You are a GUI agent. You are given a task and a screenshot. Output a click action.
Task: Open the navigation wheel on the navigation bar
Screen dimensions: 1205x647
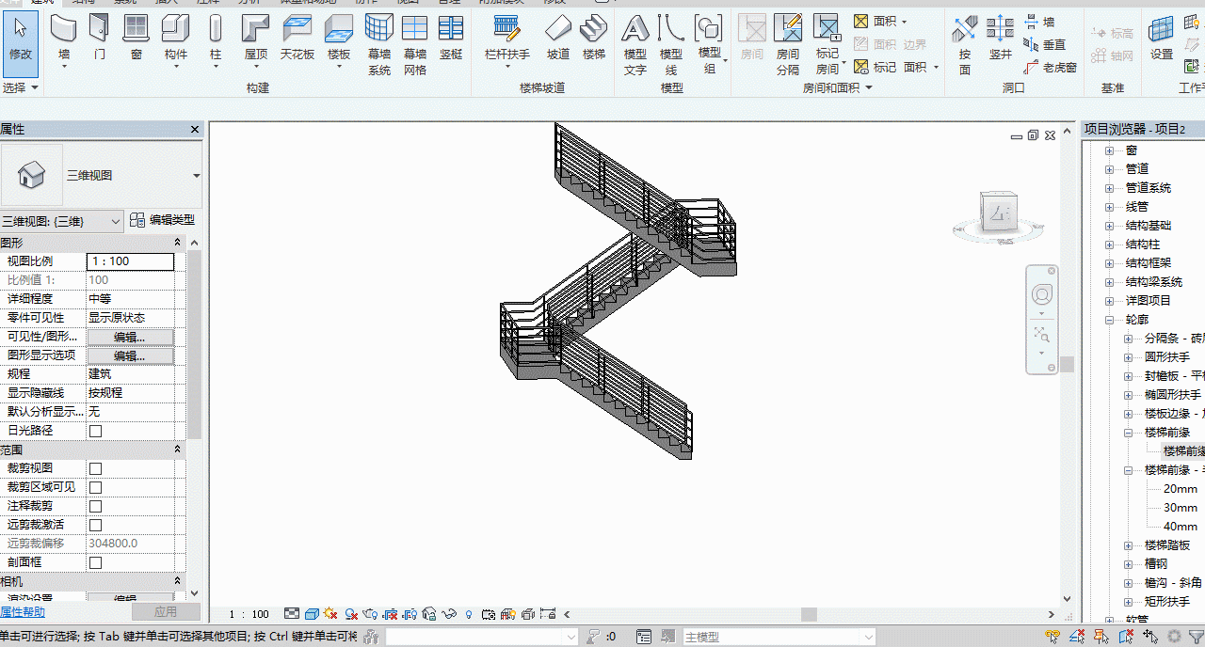click(1041, 295)
